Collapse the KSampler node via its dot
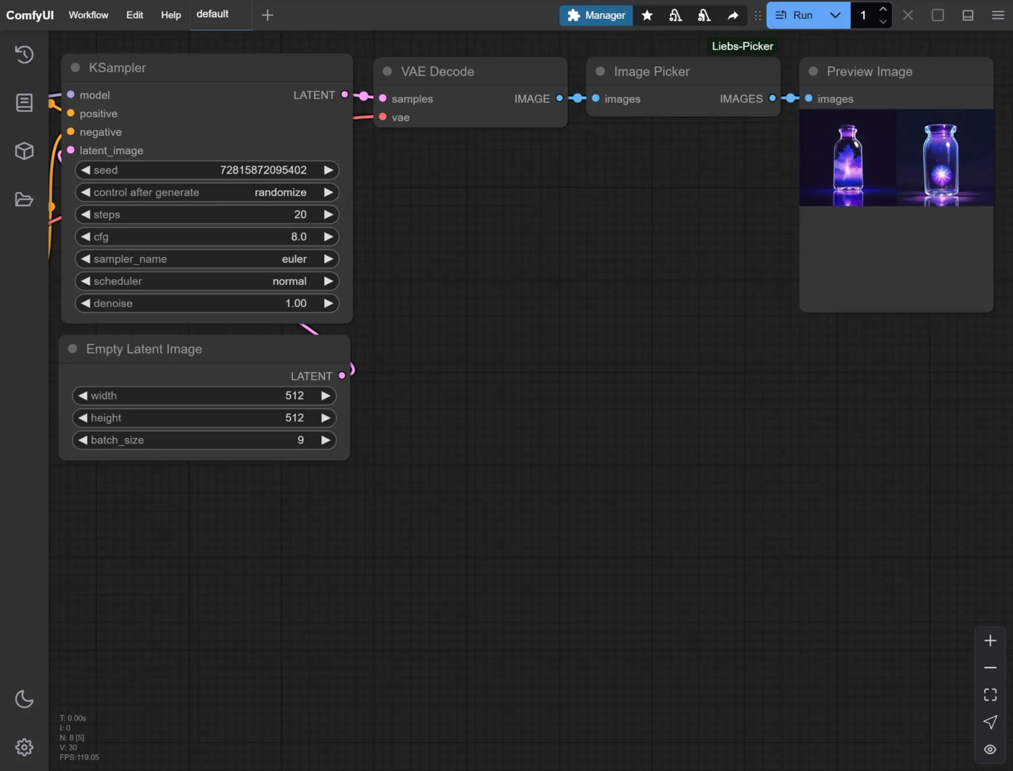Viewport: 1013px width, 771px height. pos(75,68)
